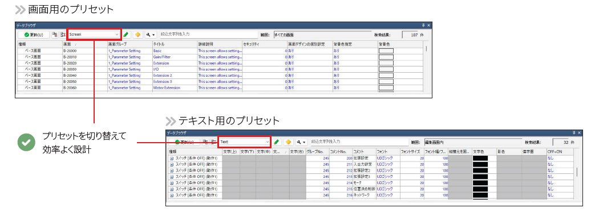Image resolution: width=599 pixels, height=212 pixels.
Task: Click the 更新(U) button in the Screen preset panel
Action: point(33,34)
